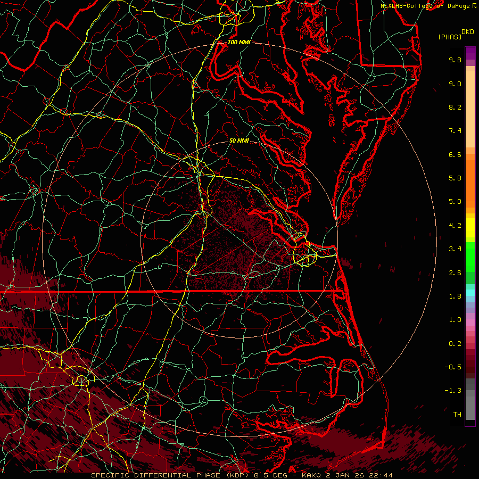
Task: Click the orange segment of the color bar
Action: point(470,184)
